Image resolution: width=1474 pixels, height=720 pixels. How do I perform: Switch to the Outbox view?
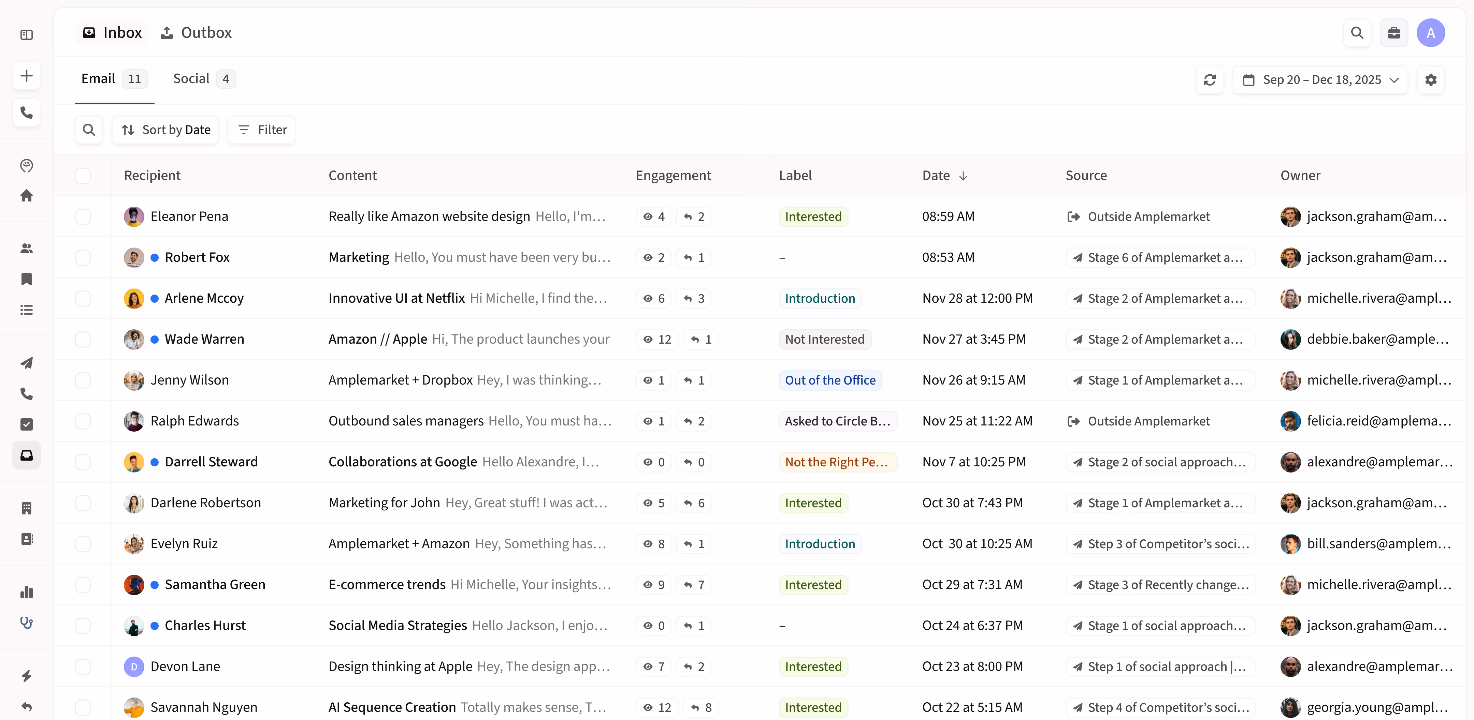pos(196,33)
